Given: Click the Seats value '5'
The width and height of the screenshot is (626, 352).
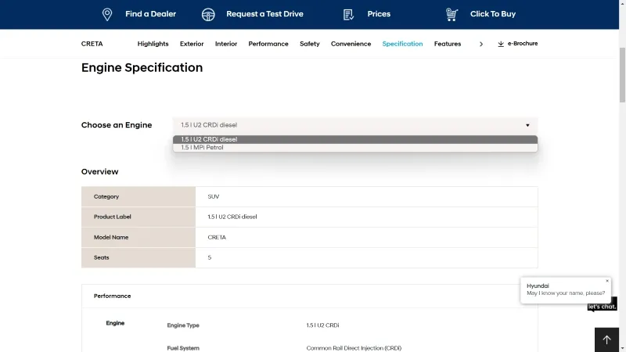Looking at the screenshot, I should [209, 257].
